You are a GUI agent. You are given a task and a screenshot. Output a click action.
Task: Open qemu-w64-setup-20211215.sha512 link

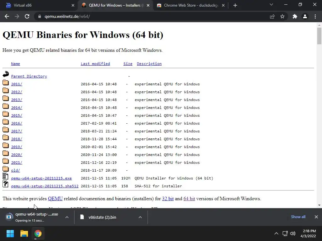pyautogui.click(x=45, y=186)
